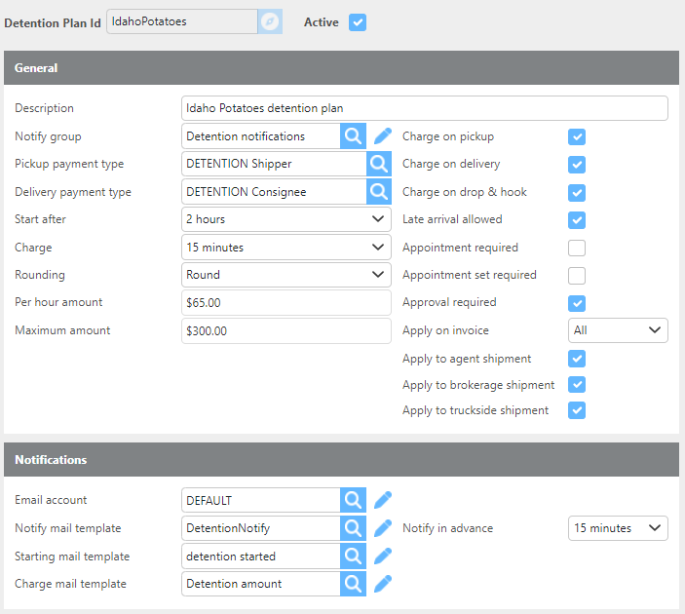The height and width of the screenshot is (614, 685).
Task: Uncheck the Active checkbox
Action: pyautogui.click(x=358, y=21)
